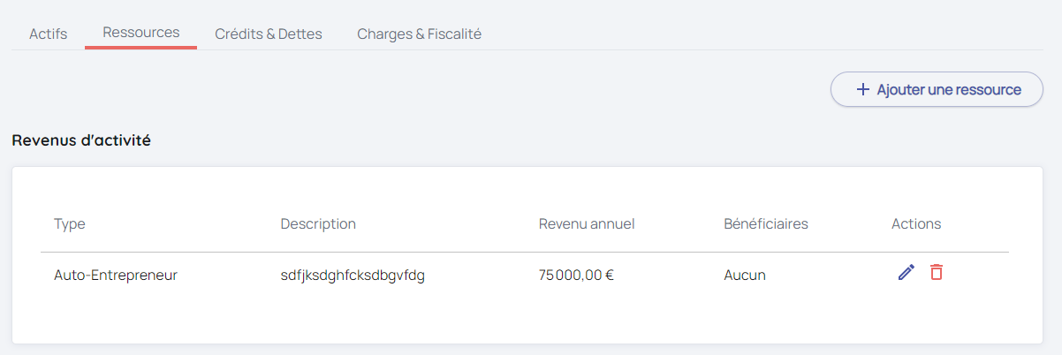Click the Description column header
The height and width of the screenshot is (355, 1062).
(318, 224)
